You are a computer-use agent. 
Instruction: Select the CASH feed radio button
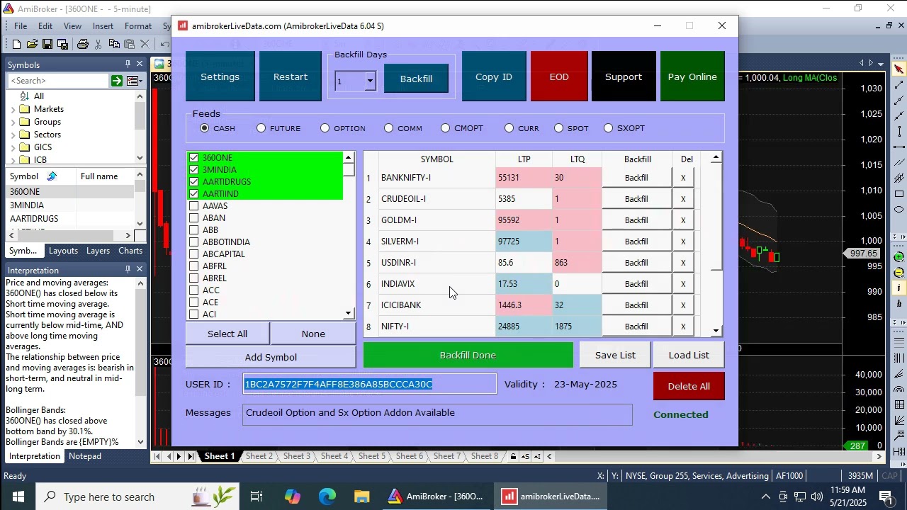coord(204,128)
